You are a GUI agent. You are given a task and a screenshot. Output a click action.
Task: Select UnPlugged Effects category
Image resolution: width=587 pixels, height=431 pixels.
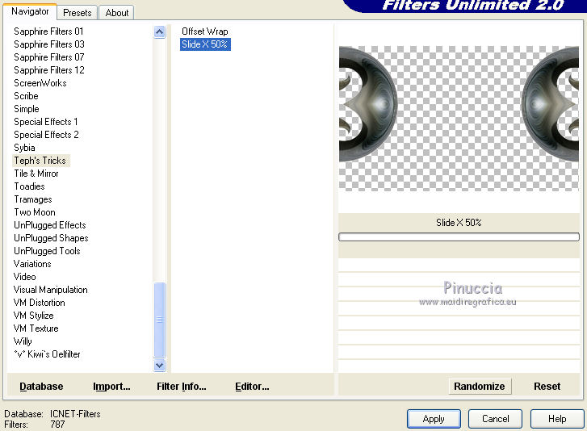coord(50,225)
